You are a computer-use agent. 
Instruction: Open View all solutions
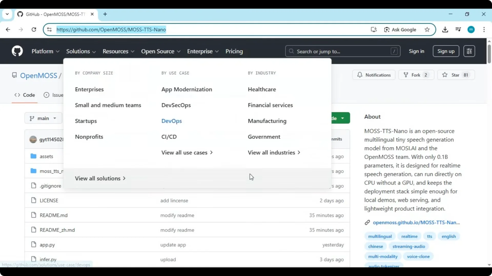[x=100, y=178]
